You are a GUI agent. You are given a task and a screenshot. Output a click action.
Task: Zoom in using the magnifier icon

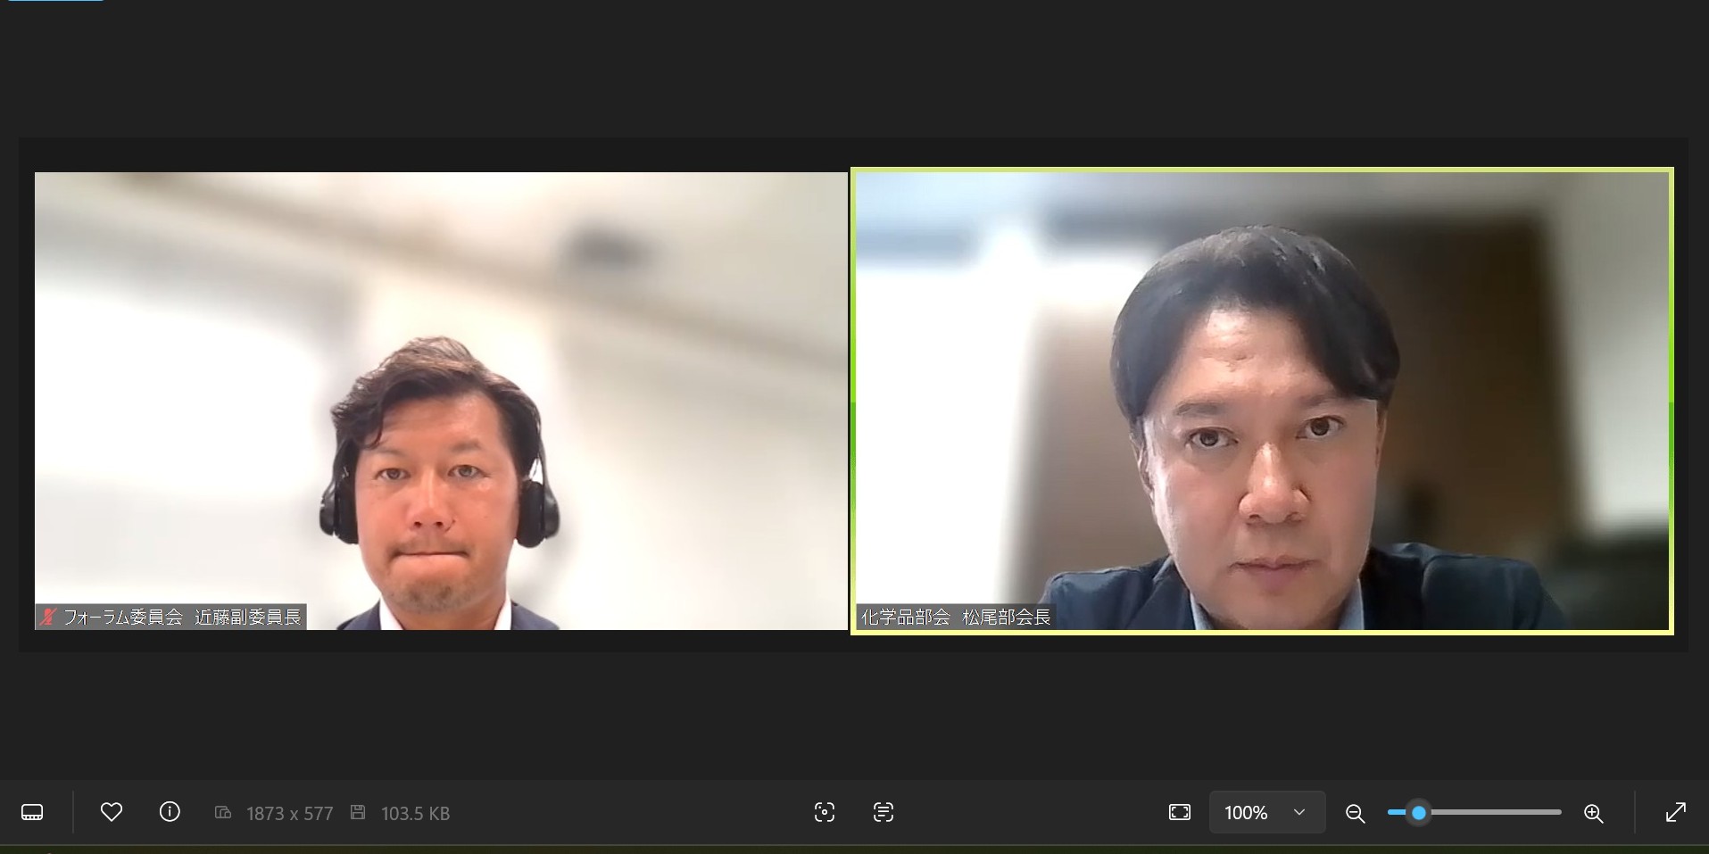[1594, 813]
